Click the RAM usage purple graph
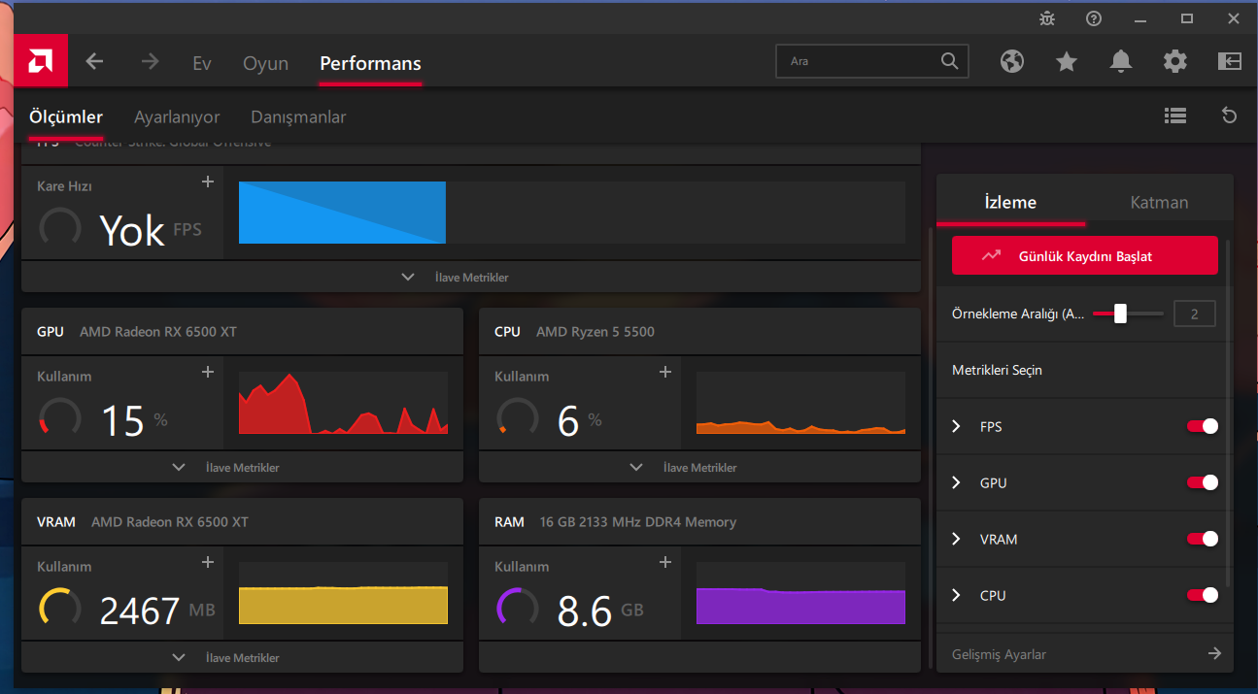This screenshot has height=694, width=1258. click(x=800, y=592)
